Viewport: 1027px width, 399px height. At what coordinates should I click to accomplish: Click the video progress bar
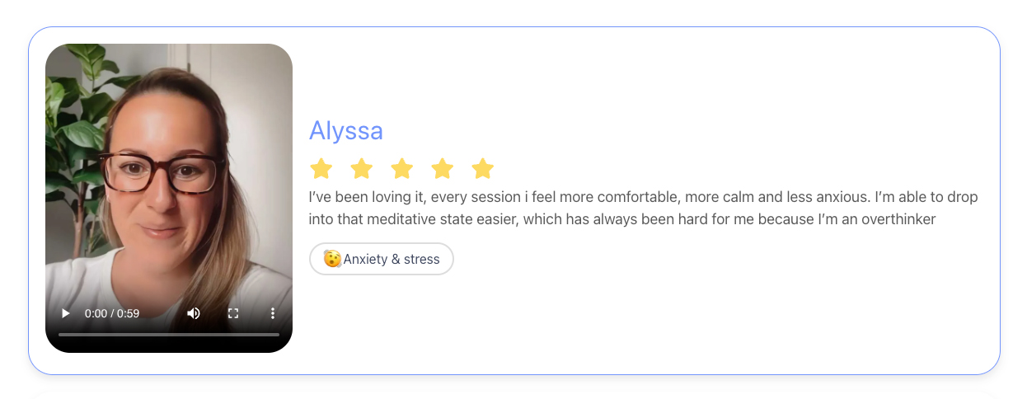coord(169,334)
